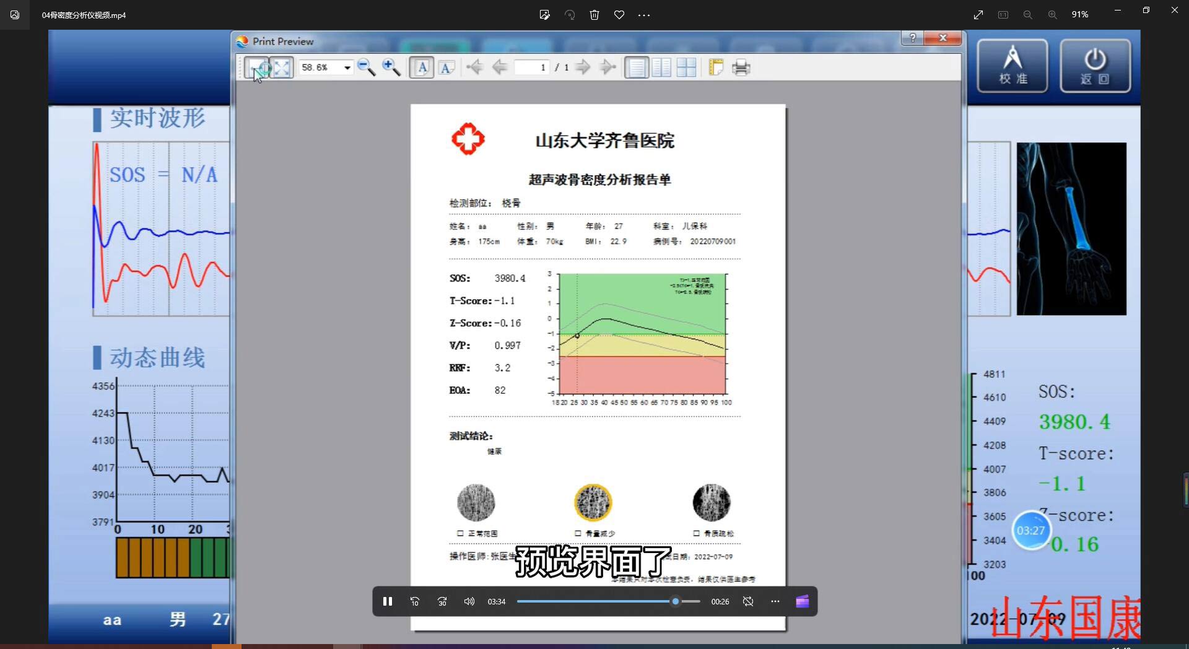Click the delete trash icon in top bar
This screenshot has width=1189, height=649.
coord(594,15)
